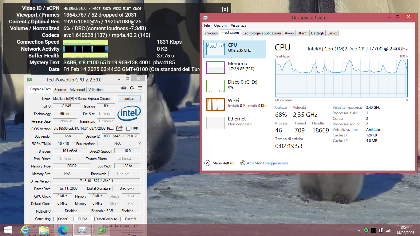Close the stats overlay with [X]
The image size is (420, 236).
pyautogui.click(x=225, y=9)
